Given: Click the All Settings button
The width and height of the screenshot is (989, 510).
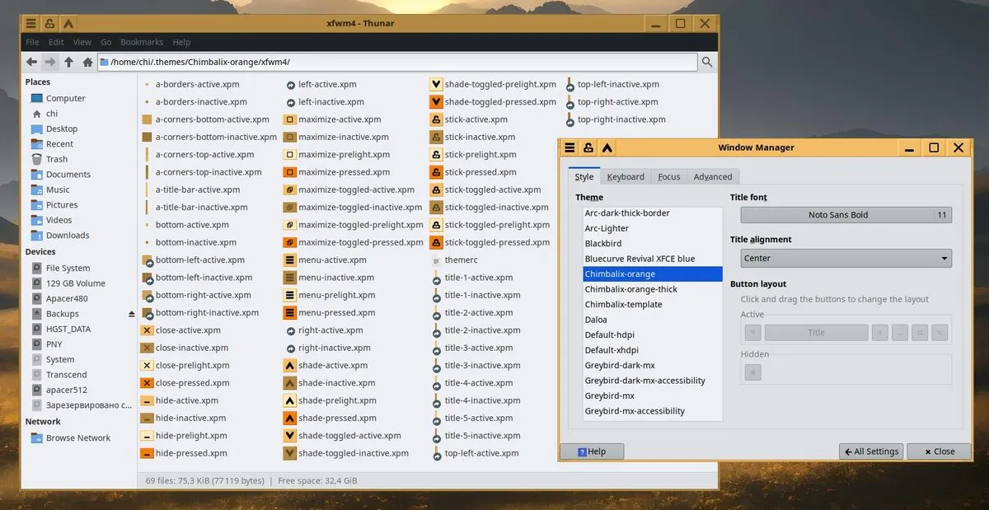Looking at the screenshot, I should click(870, 452).
